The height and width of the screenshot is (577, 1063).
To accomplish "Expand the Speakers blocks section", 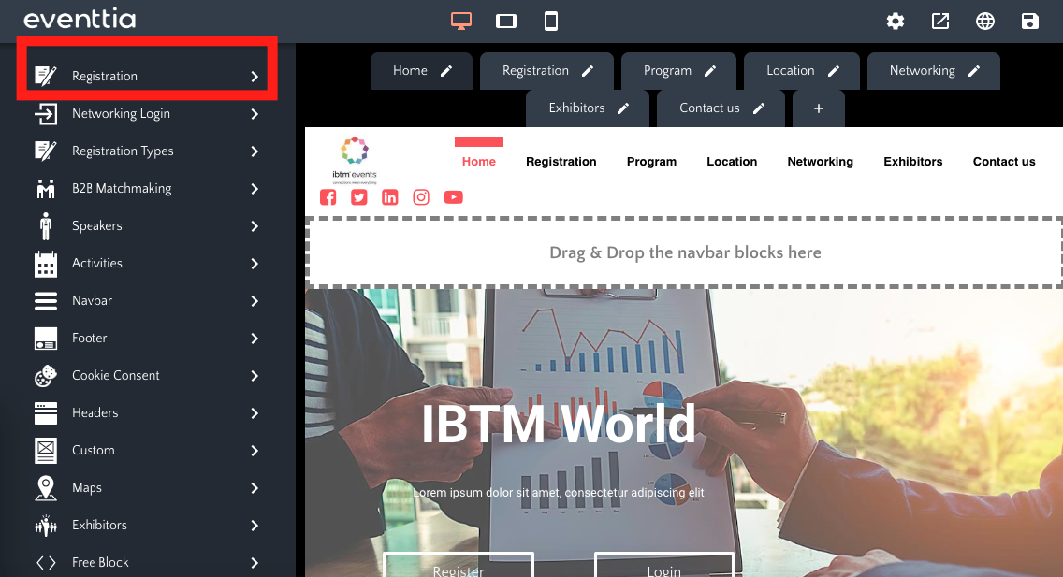I will click(x=145, y=225).
